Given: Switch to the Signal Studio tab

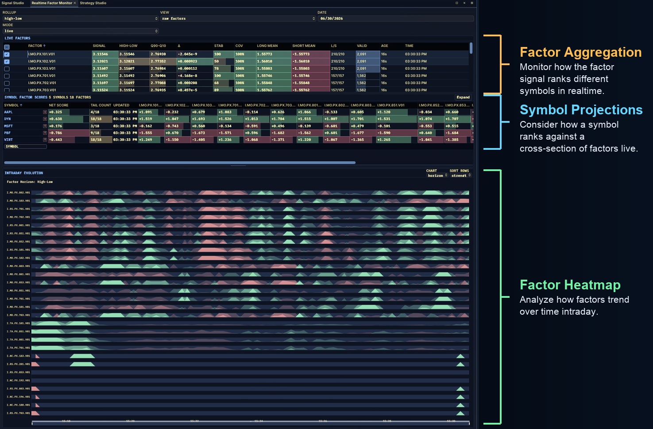Looking at the screenshot, I should click(13, 3).
